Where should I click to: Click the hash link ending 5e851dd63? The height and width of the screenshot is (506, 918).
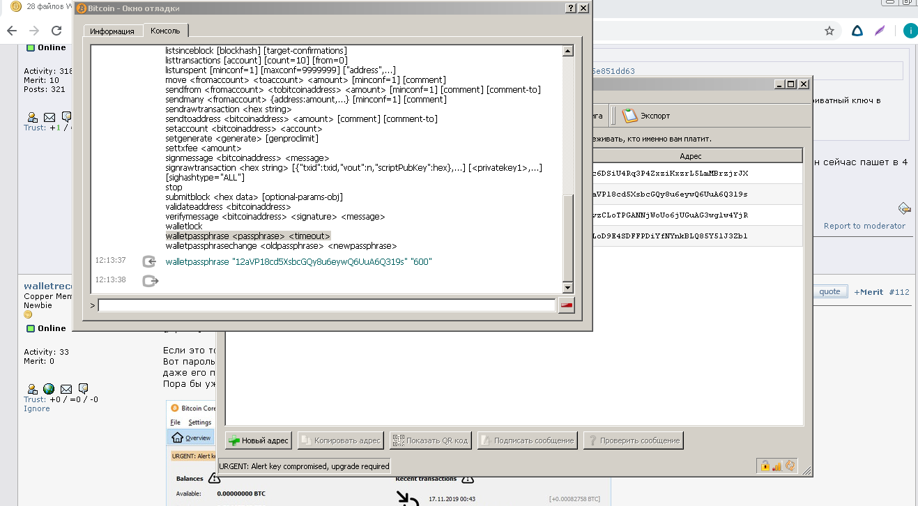click(x=614, y=71)
